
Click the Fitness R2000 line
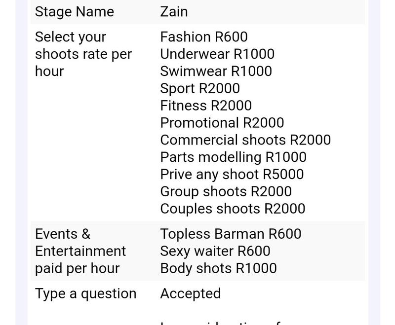206,106
